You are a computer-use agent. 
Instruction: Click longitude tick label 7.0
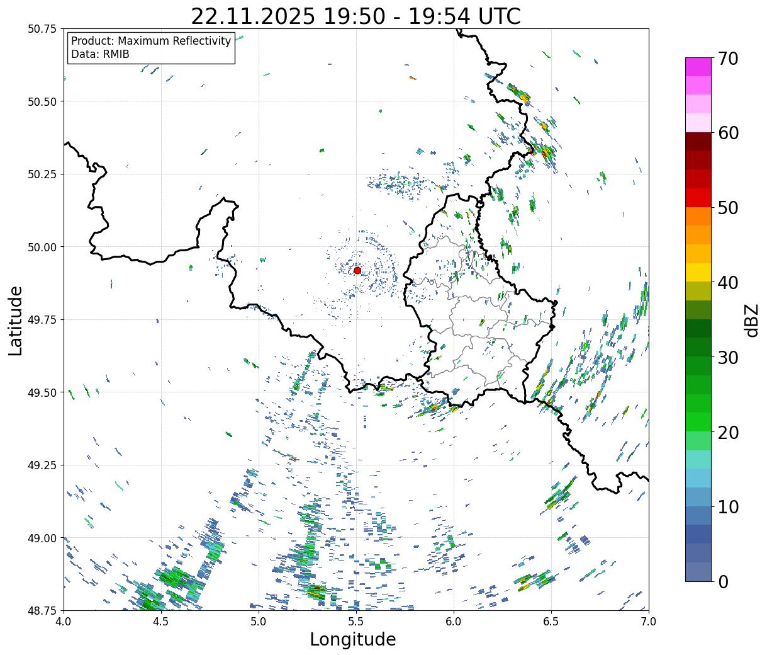[649, 621]
